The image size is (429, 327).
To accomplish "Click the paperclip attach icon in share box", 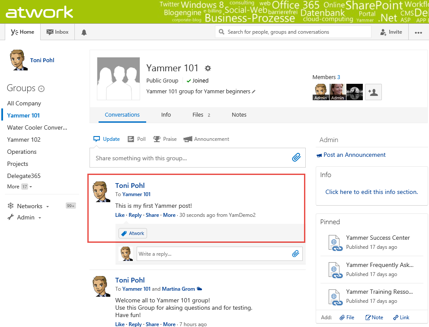I will [296, 158].
